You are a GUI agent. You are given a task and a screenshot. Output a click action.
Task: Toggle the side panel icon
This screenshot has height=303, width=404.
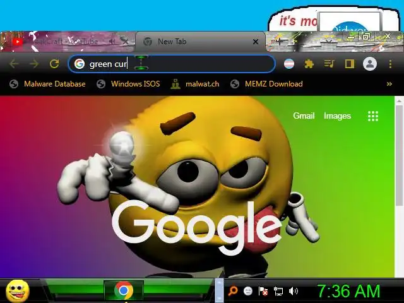[349, 64]
